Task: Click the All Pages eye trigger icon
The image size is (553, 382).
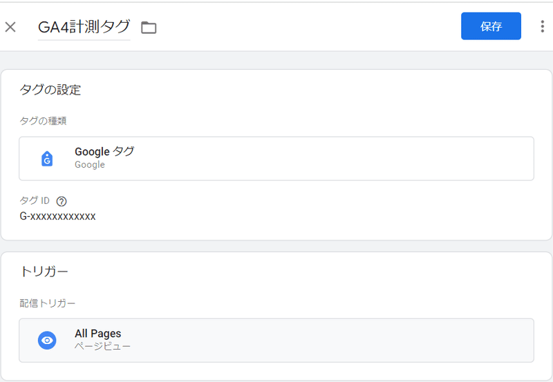Action: [47, 341]
